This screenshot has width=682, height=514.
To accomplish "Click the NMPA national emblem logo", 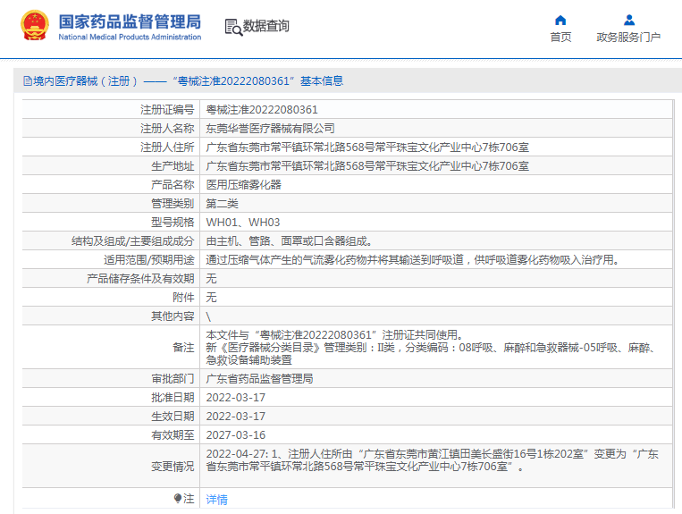I will point(35,27).
